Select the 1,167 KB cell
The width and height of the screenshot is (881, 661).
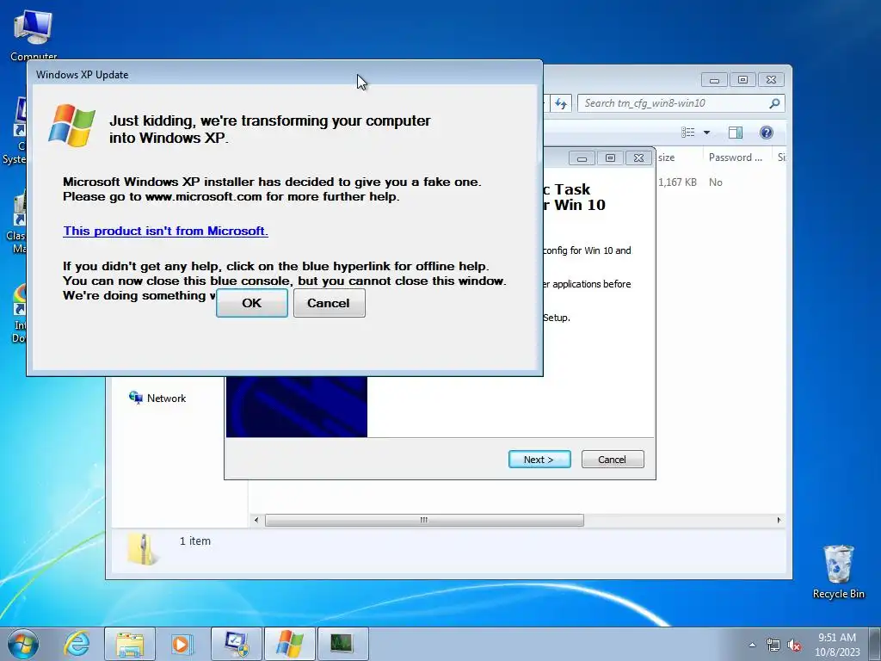point(678,182)
